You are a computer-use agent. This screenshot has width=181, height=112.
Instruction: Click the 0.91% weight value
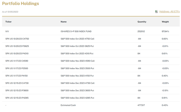click(x=165, y=98)
